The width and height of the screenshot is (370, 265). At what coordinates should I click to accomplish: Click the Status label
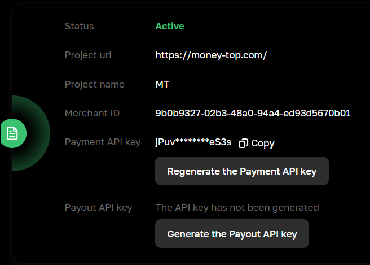coord(80,26)
